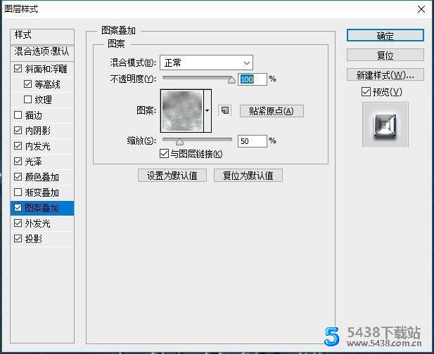This screenshot has width=434, height=354.
Task: Click the 不透明度 slider handle
Action: tap(231, 80)
